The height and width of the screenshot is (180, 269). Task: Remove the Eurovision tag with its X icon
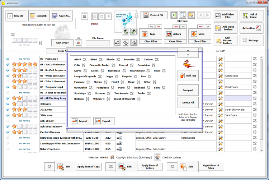pyautogui.click(x=153, y=65)
